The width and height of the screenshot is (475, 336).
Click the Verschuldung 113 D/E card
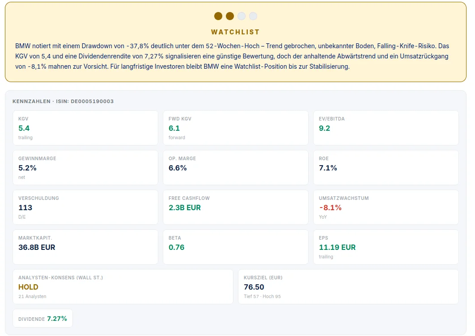point(85,207)
